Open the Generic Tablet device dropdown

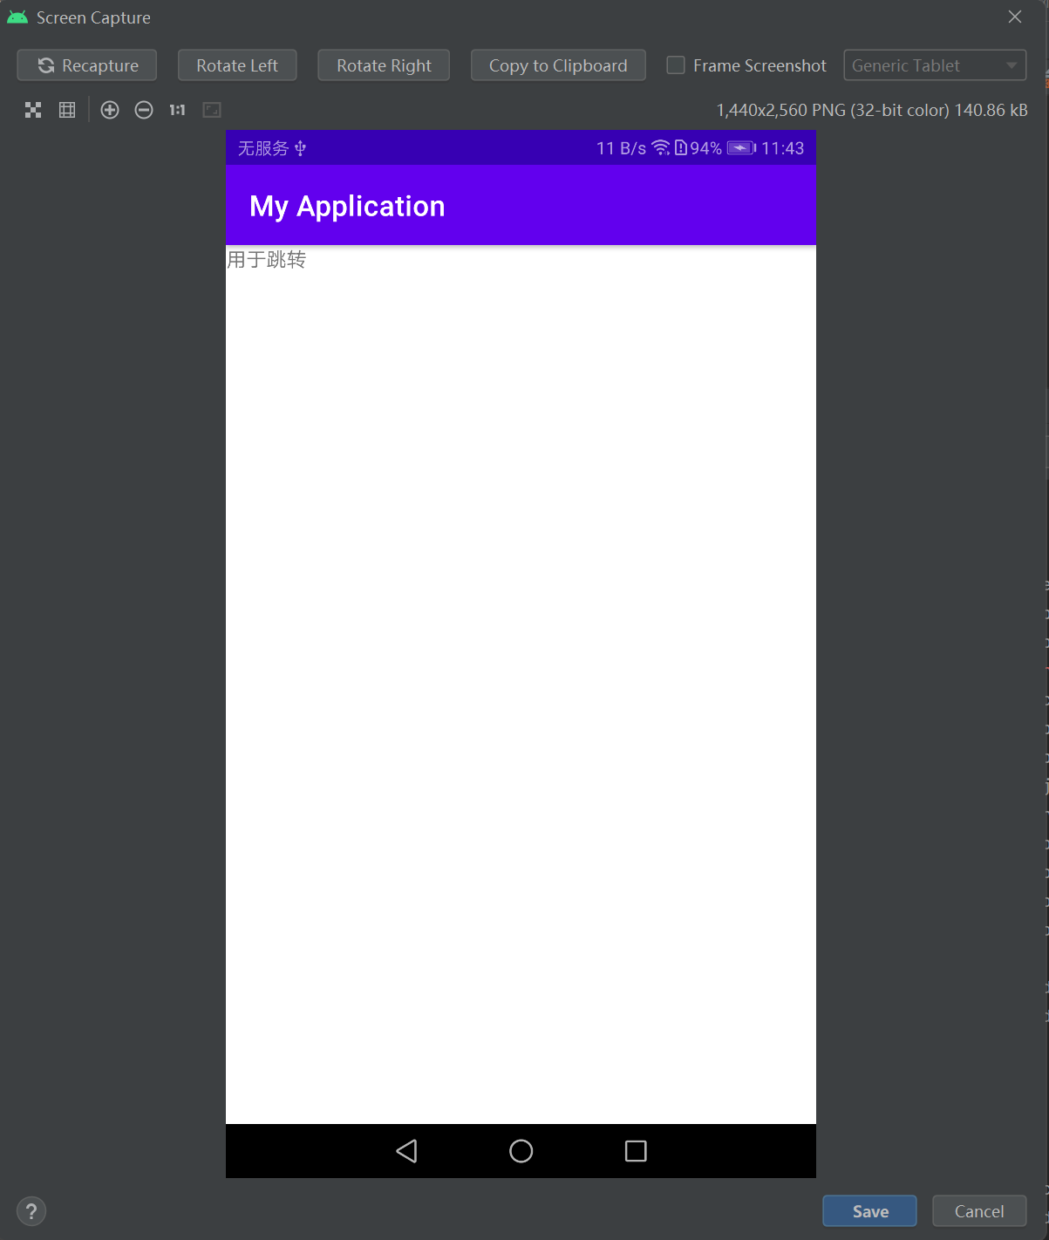[x=935, y=65]
